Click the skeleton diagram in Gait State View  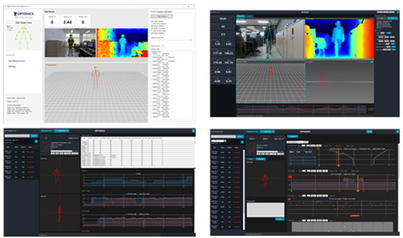pos(24,38)
